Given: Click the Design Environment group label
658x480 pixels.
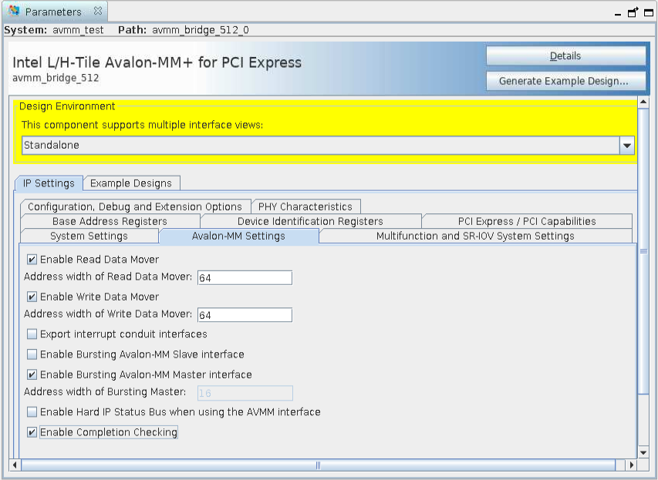Looking at the screenshot, I should coord(67,106).
